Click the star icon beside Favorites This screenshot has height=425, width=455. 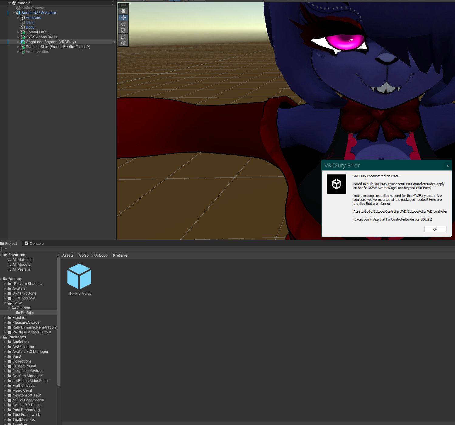pos(5,255)
